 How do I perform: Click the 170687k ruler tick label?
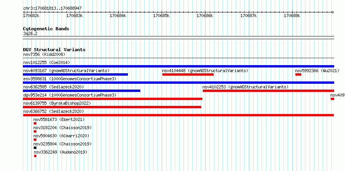[248, 16]
